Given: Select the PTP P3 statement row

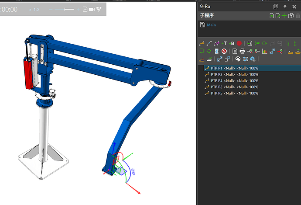Looking at the screenshot, I should [234, 74].
